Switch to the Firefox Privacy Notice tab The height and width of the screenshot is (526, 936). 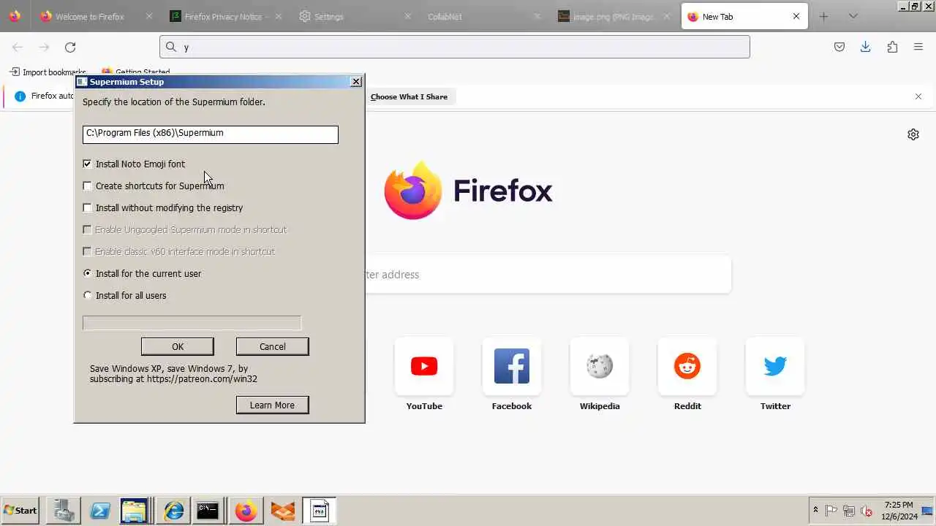(x=227, y=16)
